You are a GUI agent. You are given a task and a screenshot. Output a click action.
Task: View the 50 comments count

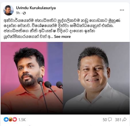pos(105,120)
